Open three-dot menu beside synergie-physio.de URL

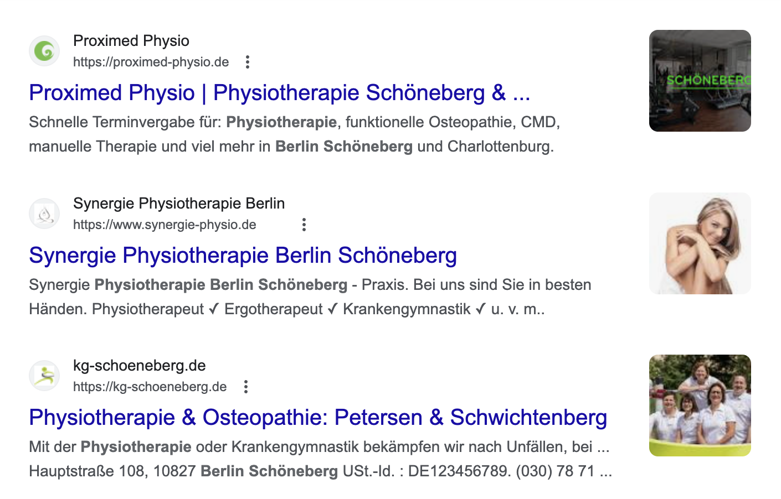[304, 225]
